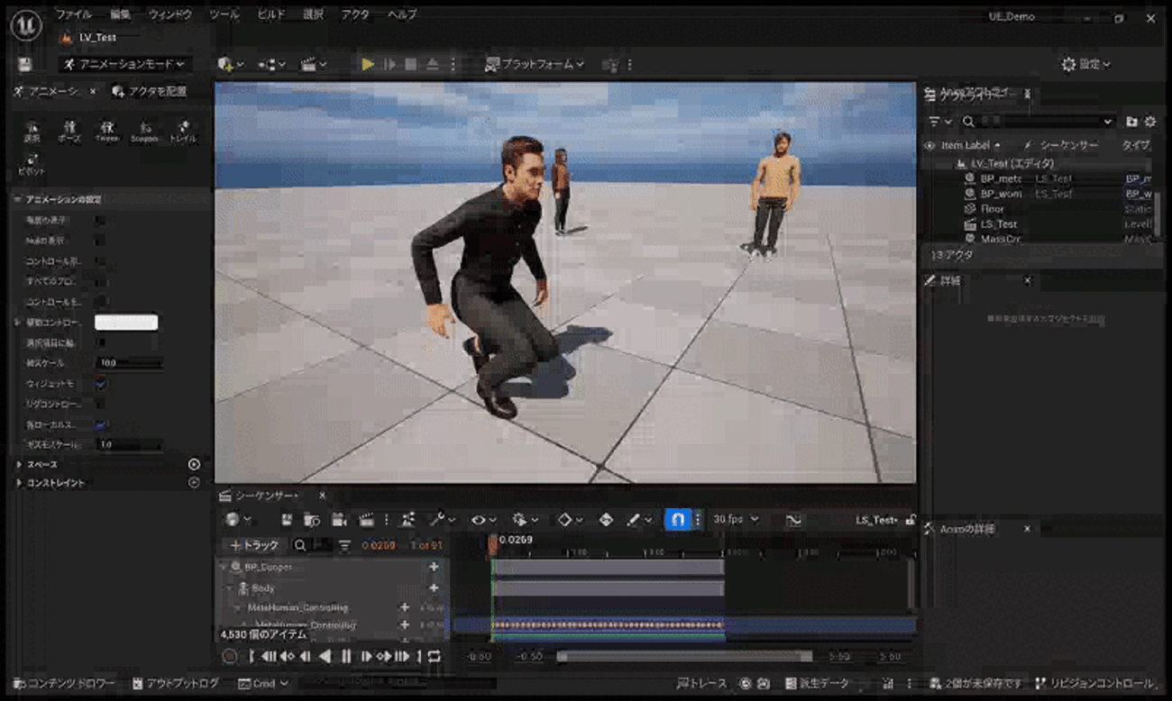Click the camera creation icon in the Sequencer toolbar
The image size is (1172, 701).
pyautogui.click(x=339, y=520)
